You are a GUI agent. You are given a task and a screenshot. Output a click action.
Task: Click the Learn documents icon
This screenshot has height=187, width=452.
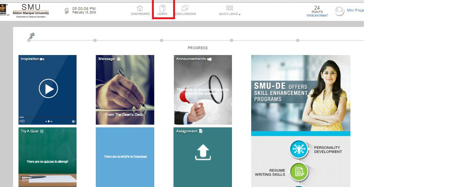point(162,8)
